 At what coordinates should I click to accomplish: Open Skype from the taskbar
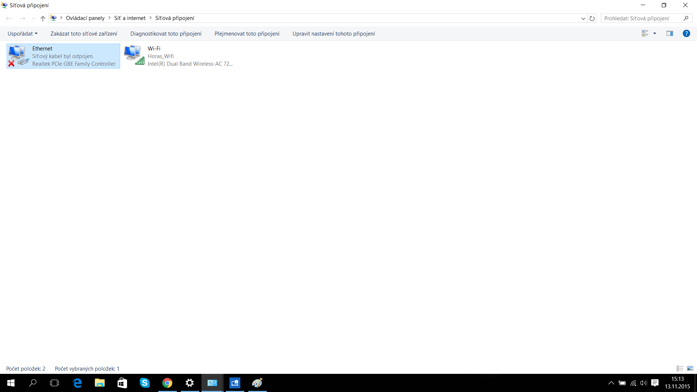[144, 383]
